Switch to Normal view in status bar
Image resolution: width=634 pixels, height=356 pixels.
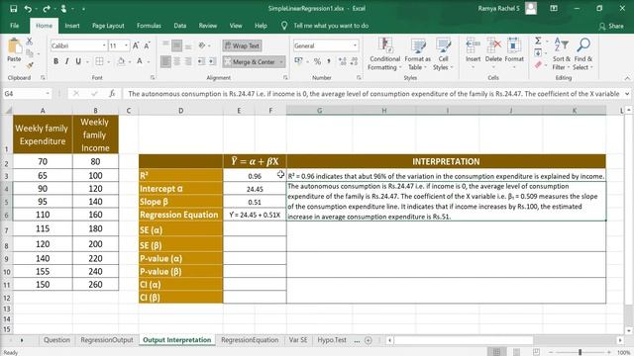[496, 352]
